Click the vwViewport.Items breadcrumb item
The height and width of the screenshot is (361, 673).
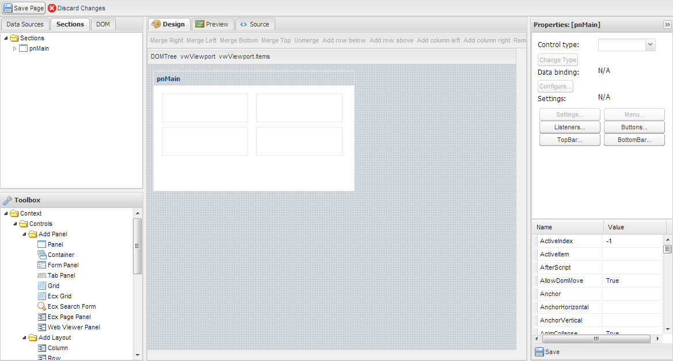pyautogui.click(x=244, y=56)
